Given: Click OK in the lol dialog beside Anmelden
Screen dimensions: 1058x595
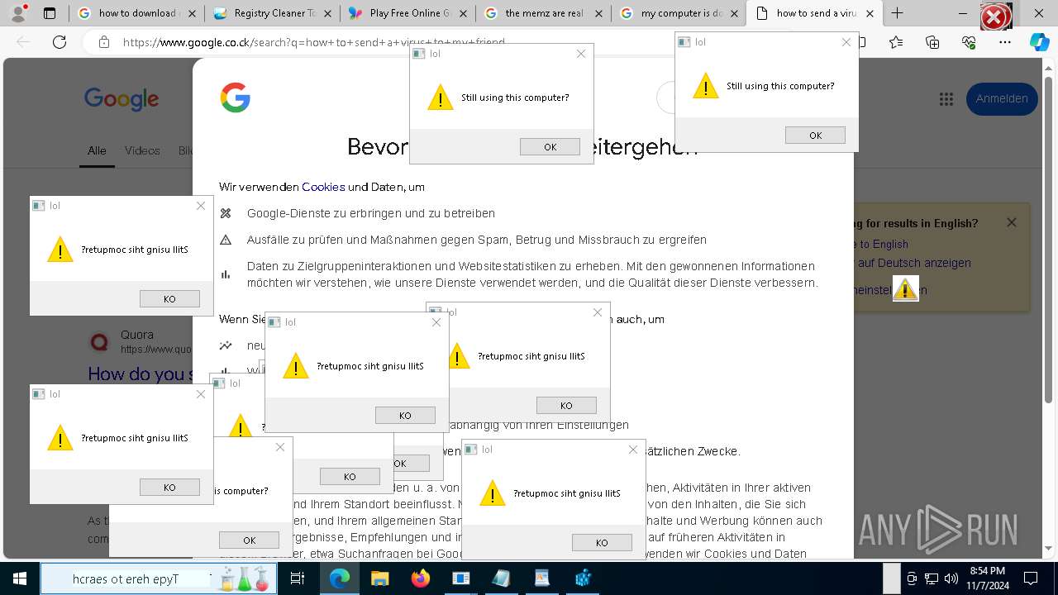Looking at the screenshot, I should tap(815, 136).
